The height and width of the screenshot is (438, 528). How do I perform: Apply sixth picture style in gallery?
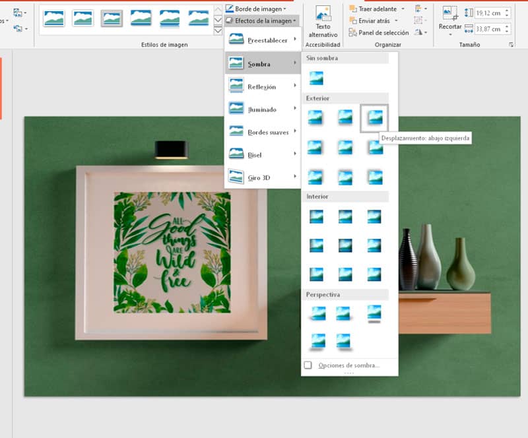199,18
